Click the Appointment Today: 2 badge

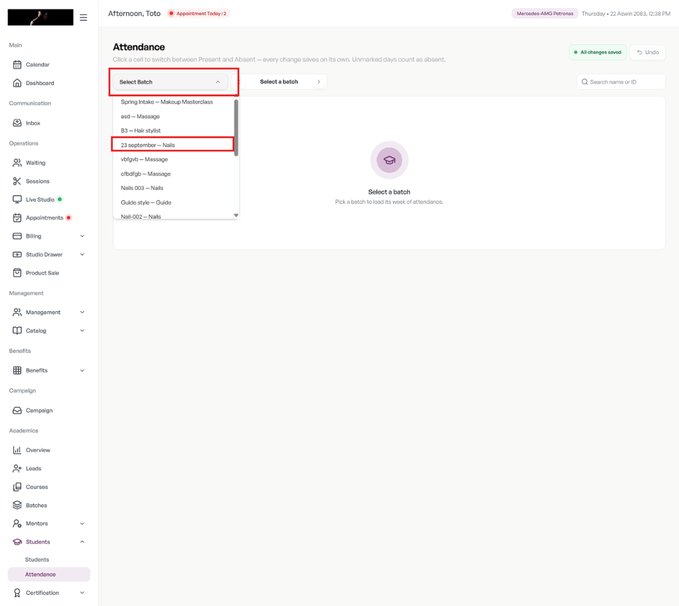199,13
